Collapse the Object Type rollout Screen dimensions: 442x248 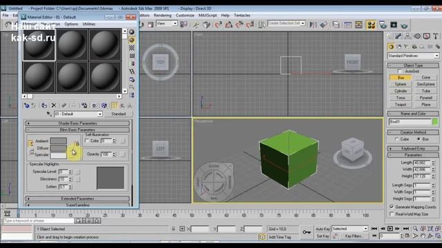413,65
